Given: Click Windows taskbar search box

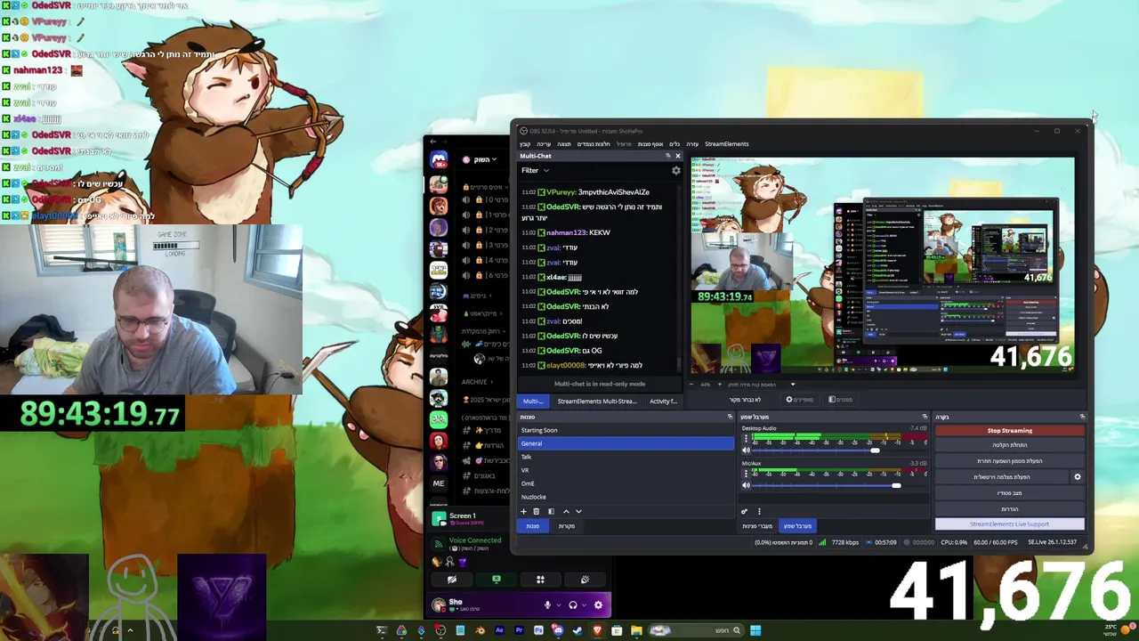Looking at the screenshot, I should (697, 630).
